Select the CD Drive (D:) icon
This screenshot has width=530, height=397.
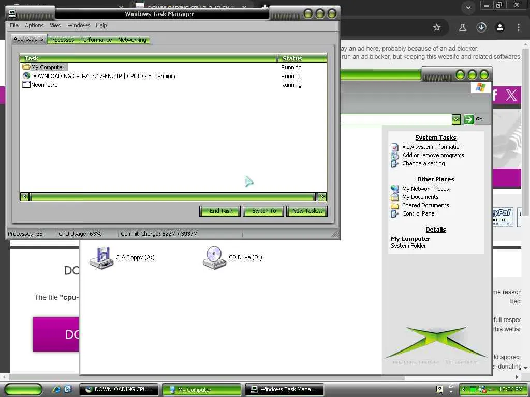pyautogui.click(x=214, y=257)
